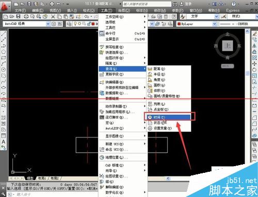This screenshot has width=258, height=197.
Task: Select the Rectangle tool in left toolbar
Action: pyautogui.click(x=4, y=58)
